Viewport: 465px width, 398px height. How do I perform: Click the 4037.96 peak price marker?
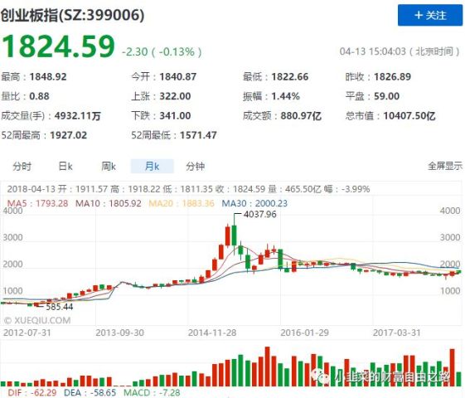pyautogui.click(x=259, y=215)
